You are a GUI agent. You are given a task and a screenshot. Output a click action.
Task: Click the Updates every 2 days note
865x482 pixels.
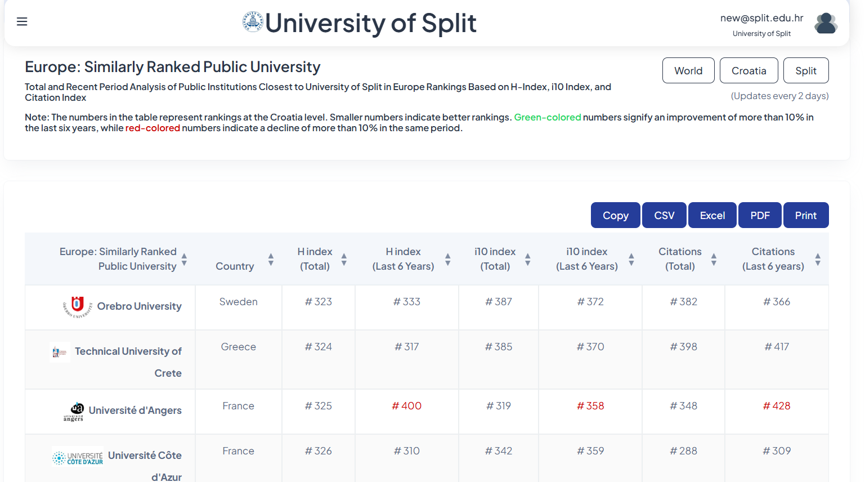coord(779,96)
